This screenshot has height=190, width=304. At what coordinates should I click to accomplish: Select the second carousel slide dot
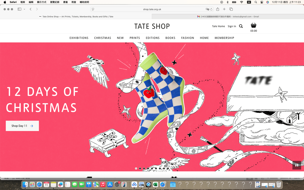point(140,169)
